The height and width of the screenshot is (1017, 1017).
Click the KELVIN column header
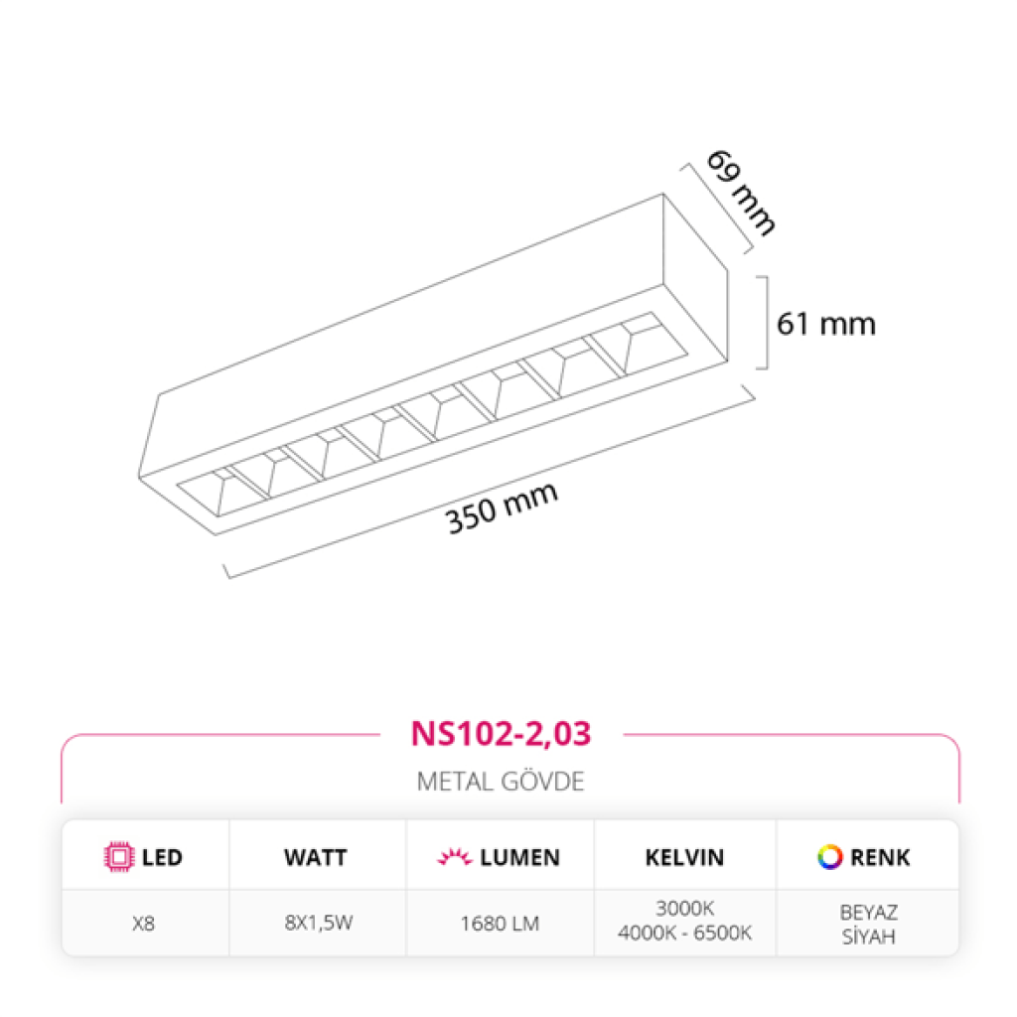684,857
